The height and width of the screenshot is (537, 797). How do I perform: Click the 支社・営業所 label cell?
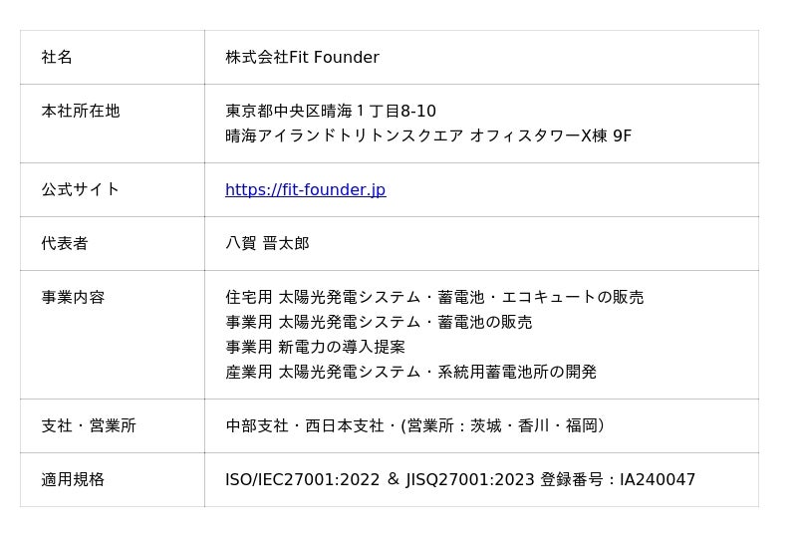click(x=89, y=426)
